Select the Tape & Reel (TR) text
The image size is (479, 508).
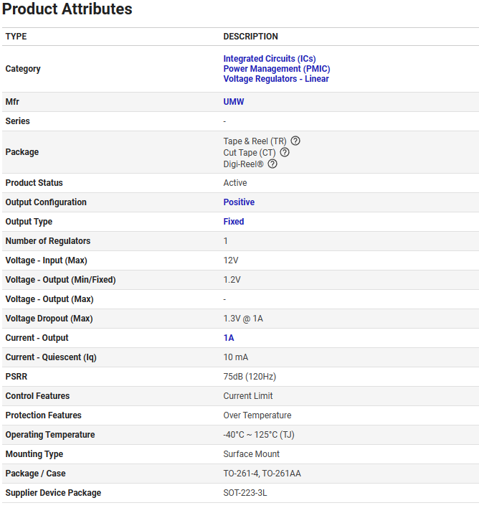[x=255, y=141]
